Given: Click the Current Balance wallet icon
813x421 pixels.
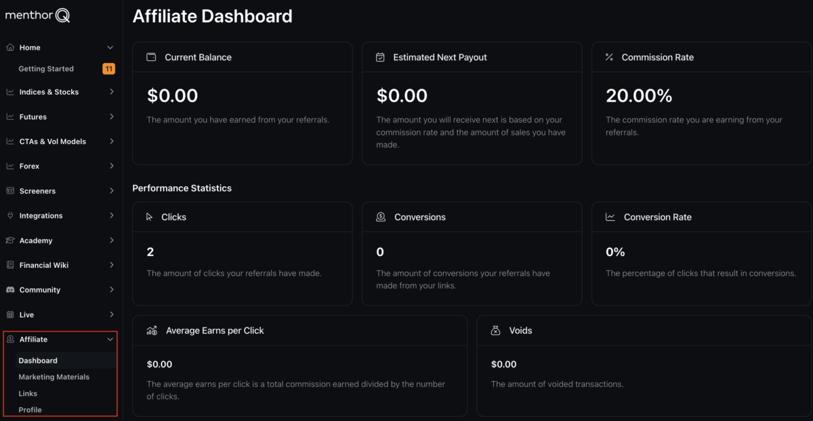Looking at the screenshot, I should (x=151, y=58).
